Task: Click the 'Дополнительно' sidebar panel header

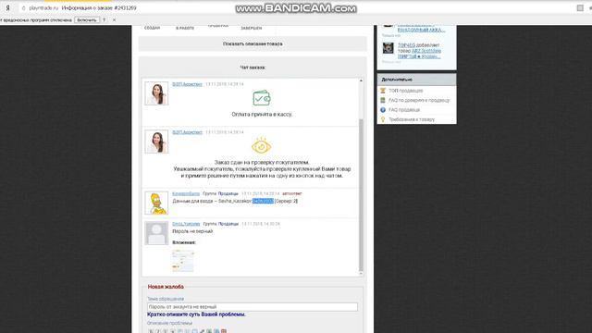Action: 417,80
